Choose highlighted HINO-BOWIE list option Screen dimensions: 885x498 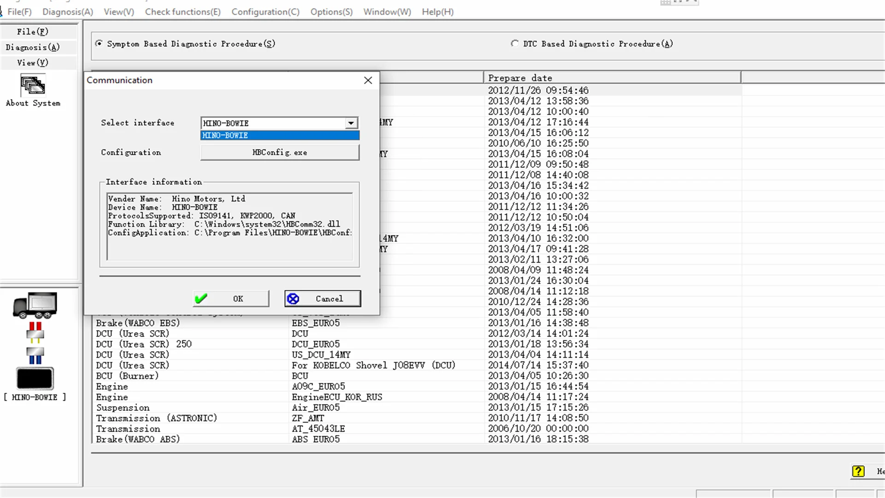pos(280,135)
